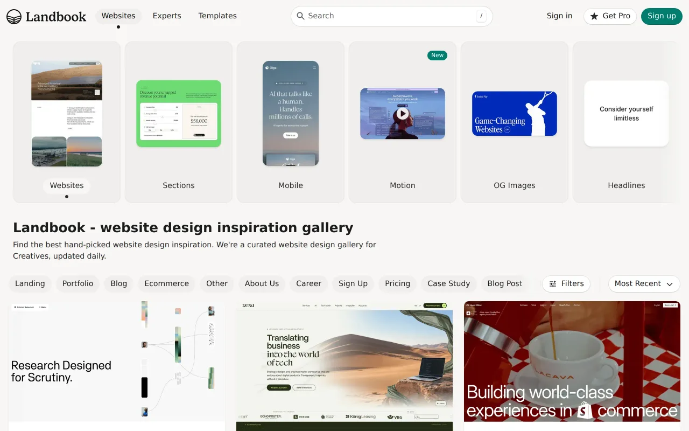Select the Sections category card
The image size is (689, 431).
179,122
